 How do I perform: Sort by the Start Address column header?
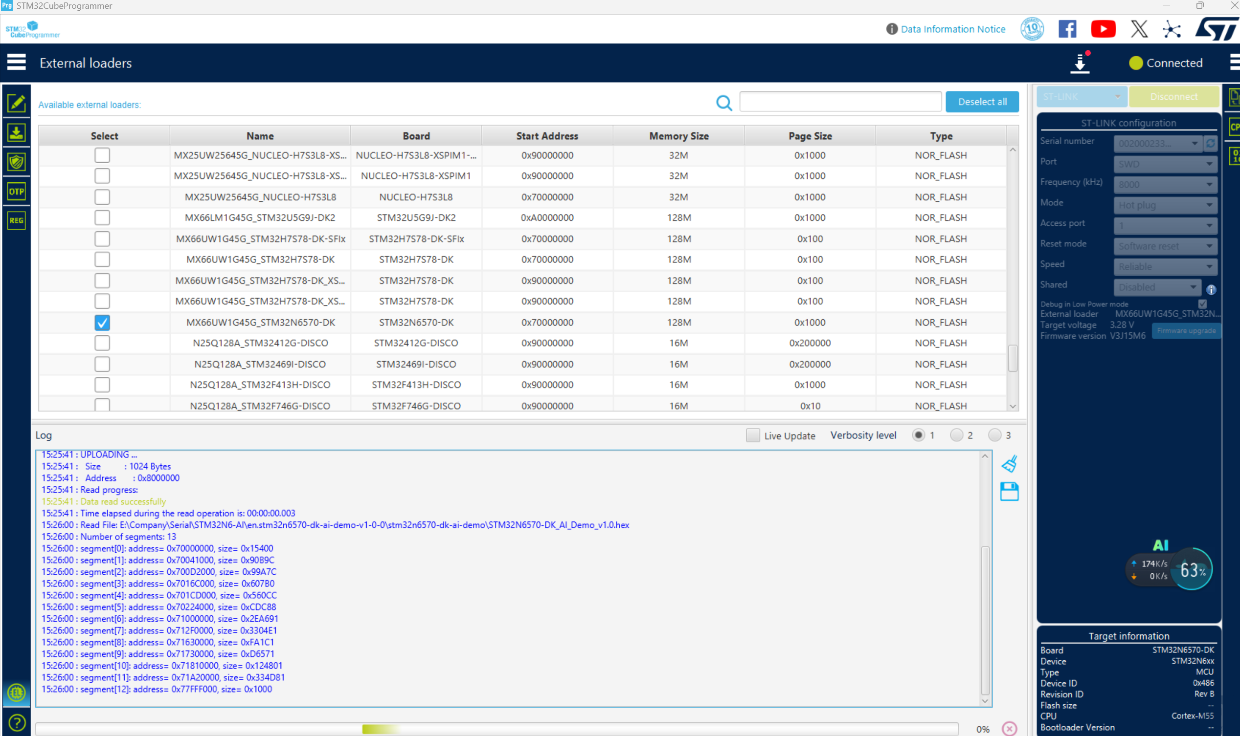[x=547, y=136]
